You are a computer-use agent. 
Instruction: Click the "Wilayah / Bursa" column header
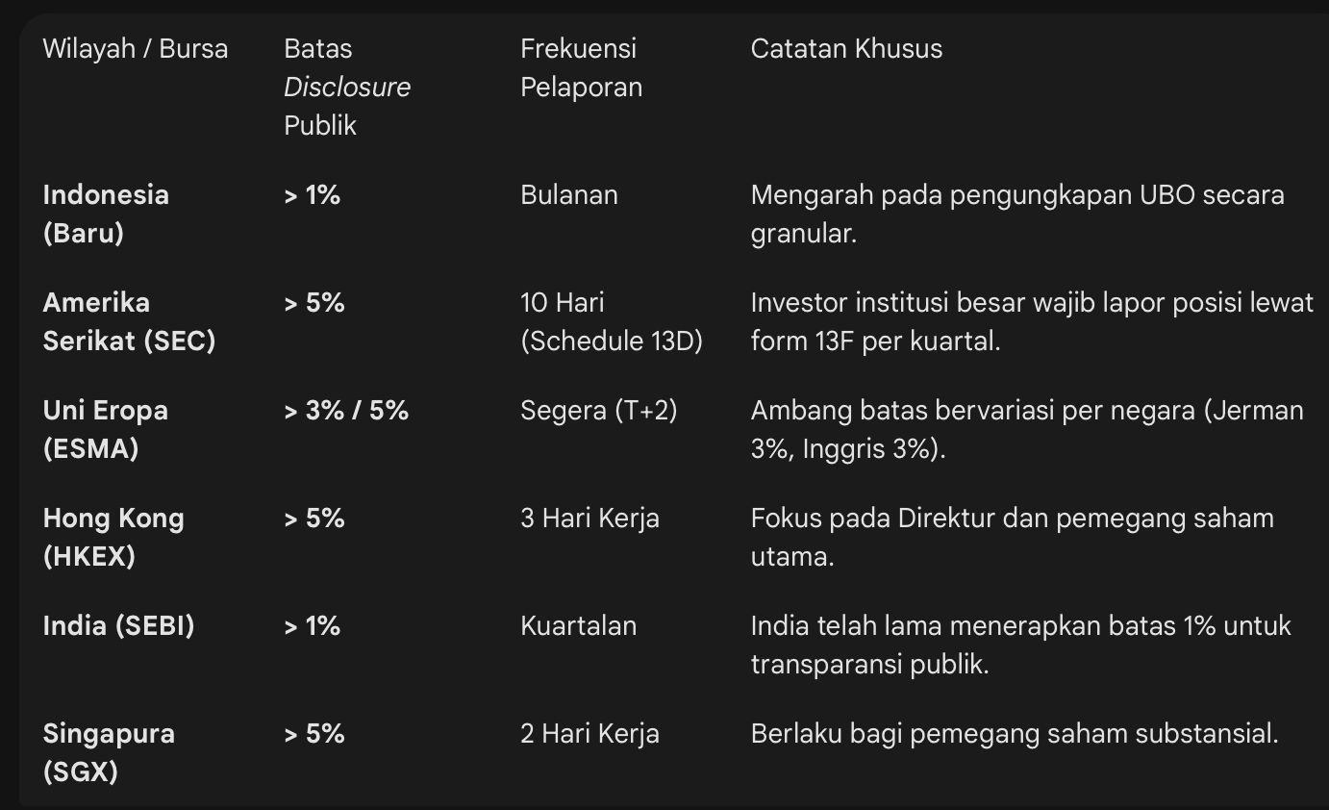[x=136, y=49]
